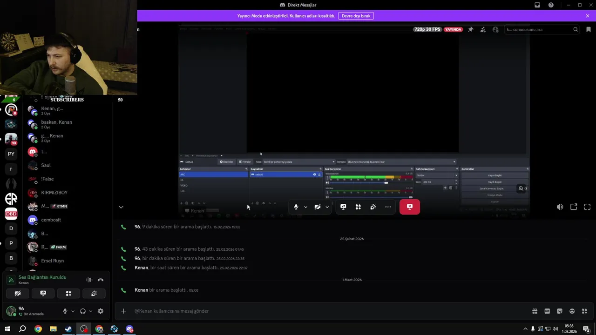Collapse the call panel chevron
Screen dimensions: 596x335
pyautogui.click(x=121, y=207)
